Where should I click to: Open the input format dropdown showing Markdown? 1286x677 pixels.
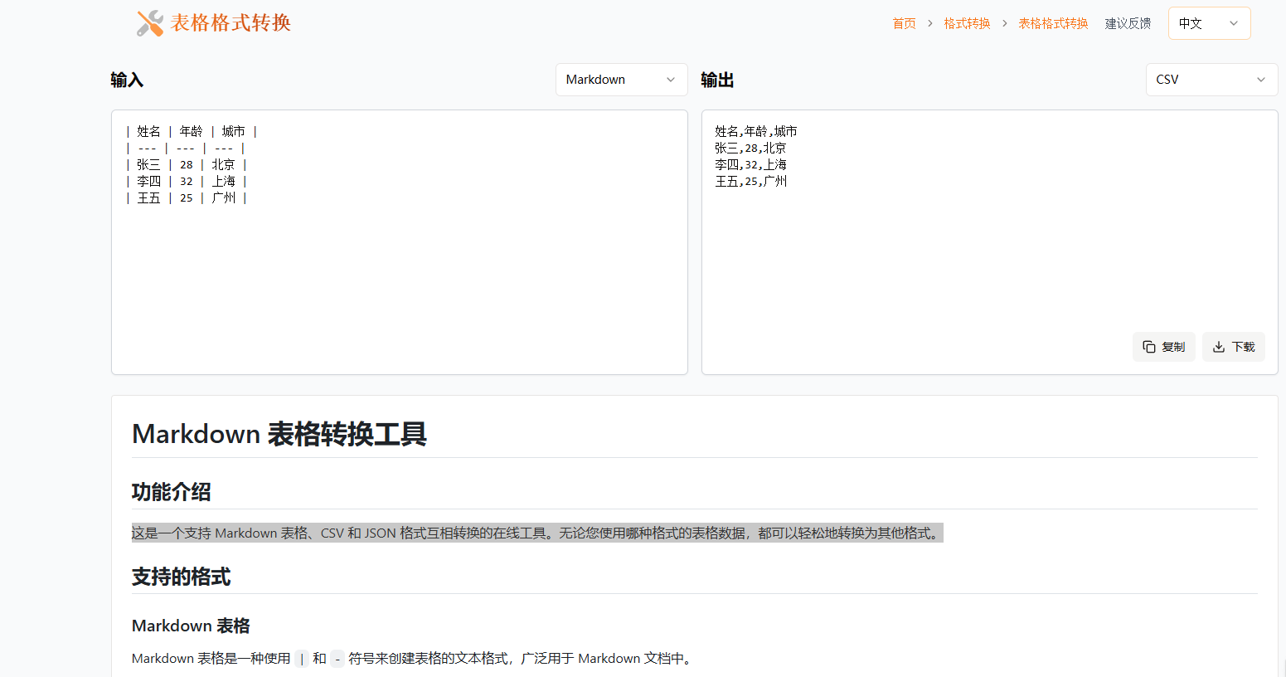[622, 79]
